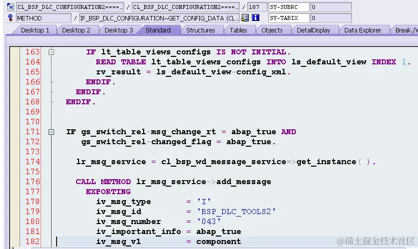Click add_message on the CALL METHOD line

(244, 182)
